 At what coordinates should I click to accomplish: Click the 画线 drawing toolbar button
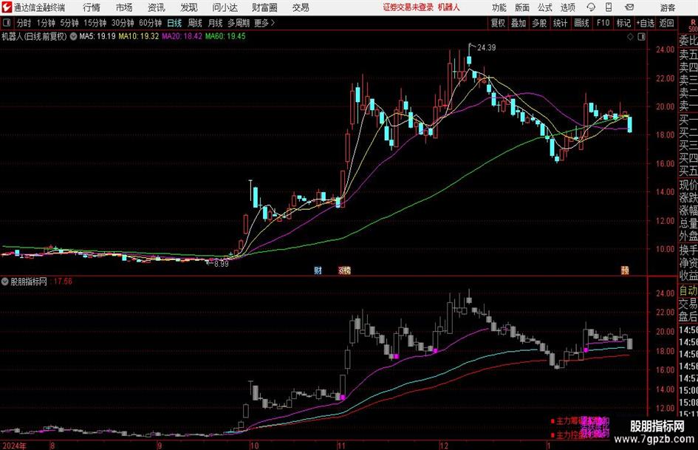[581, 23]
